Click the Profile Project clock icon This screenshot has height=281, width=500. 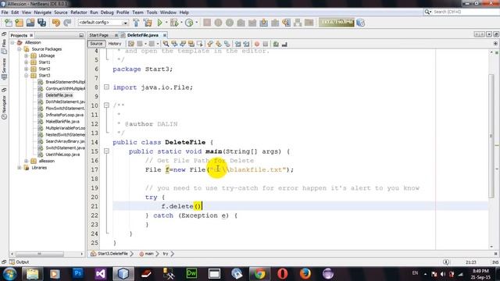[x=189, y=23]
